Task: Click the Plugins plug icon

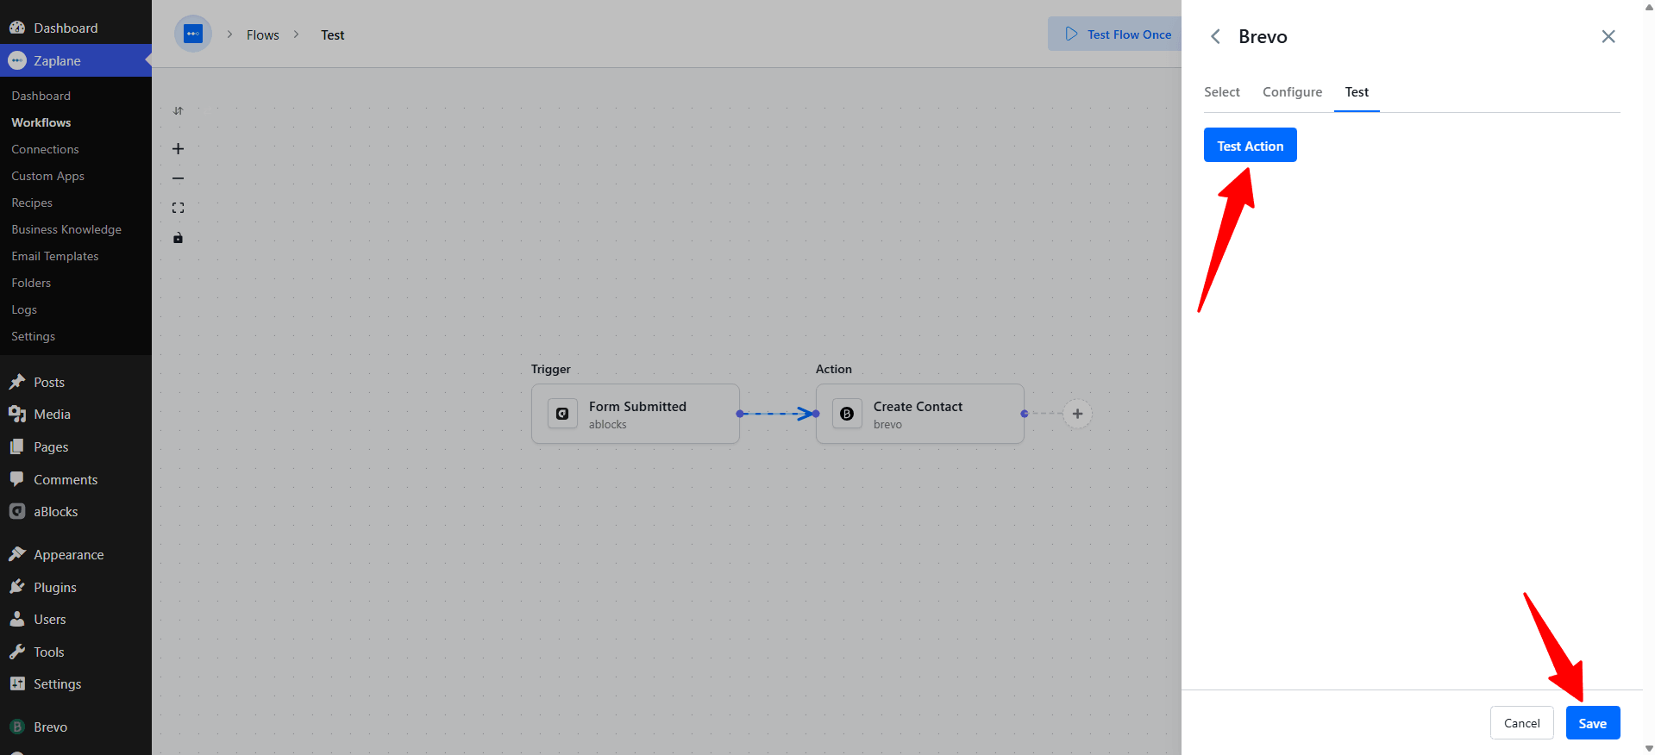Action: tap(17, 587)
